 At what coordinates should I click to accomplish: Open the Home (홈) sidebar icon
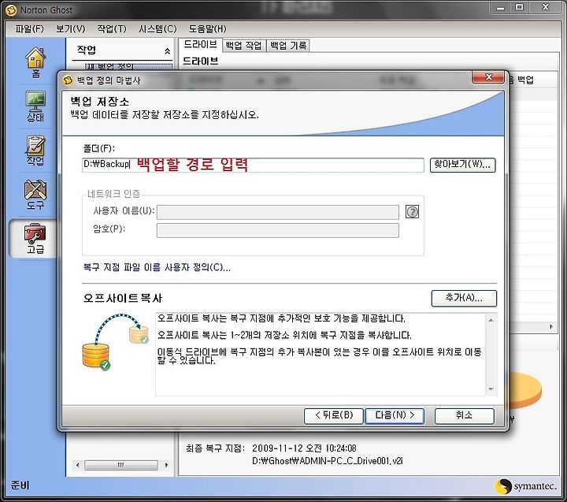coord(35,62)
